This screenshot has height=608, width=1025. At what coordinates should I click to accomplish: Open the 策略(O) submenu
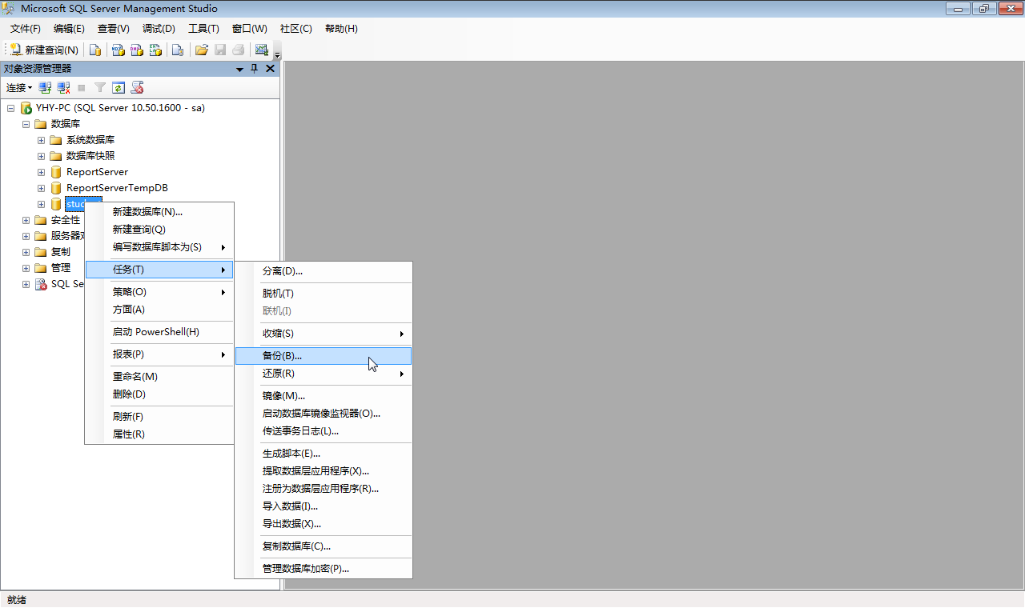tap(159, 292)
